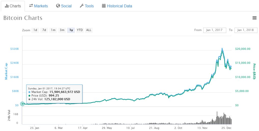Screen dimensions: 259x131
Task: Click the 24h Vol axis title
Action: click(9, 115)
